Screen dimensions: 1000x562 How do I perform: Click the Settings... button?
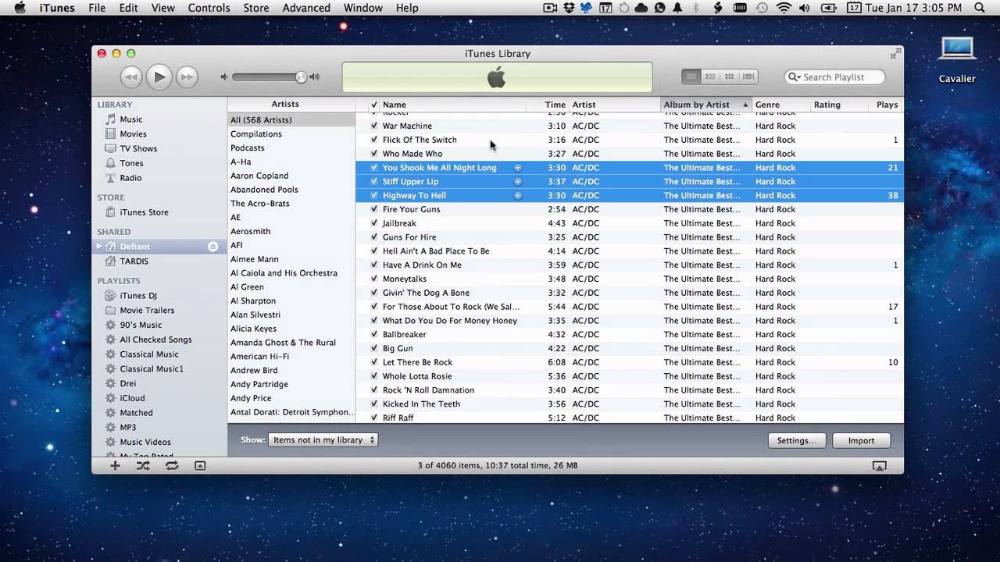796,440
